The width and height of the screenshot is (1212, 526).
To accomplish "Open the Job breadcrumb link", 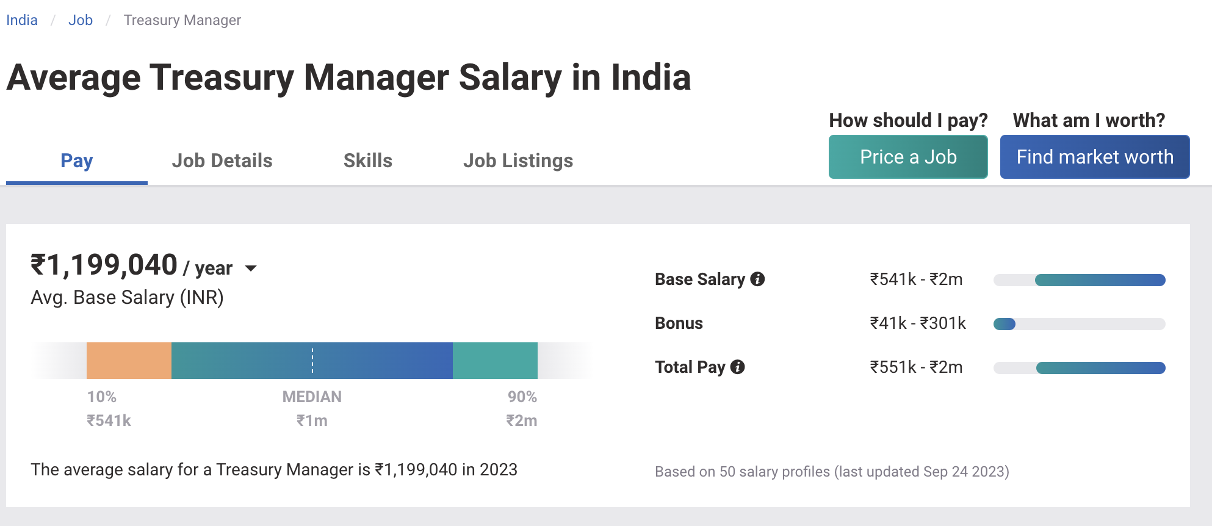I will click(x=81, y=20).
